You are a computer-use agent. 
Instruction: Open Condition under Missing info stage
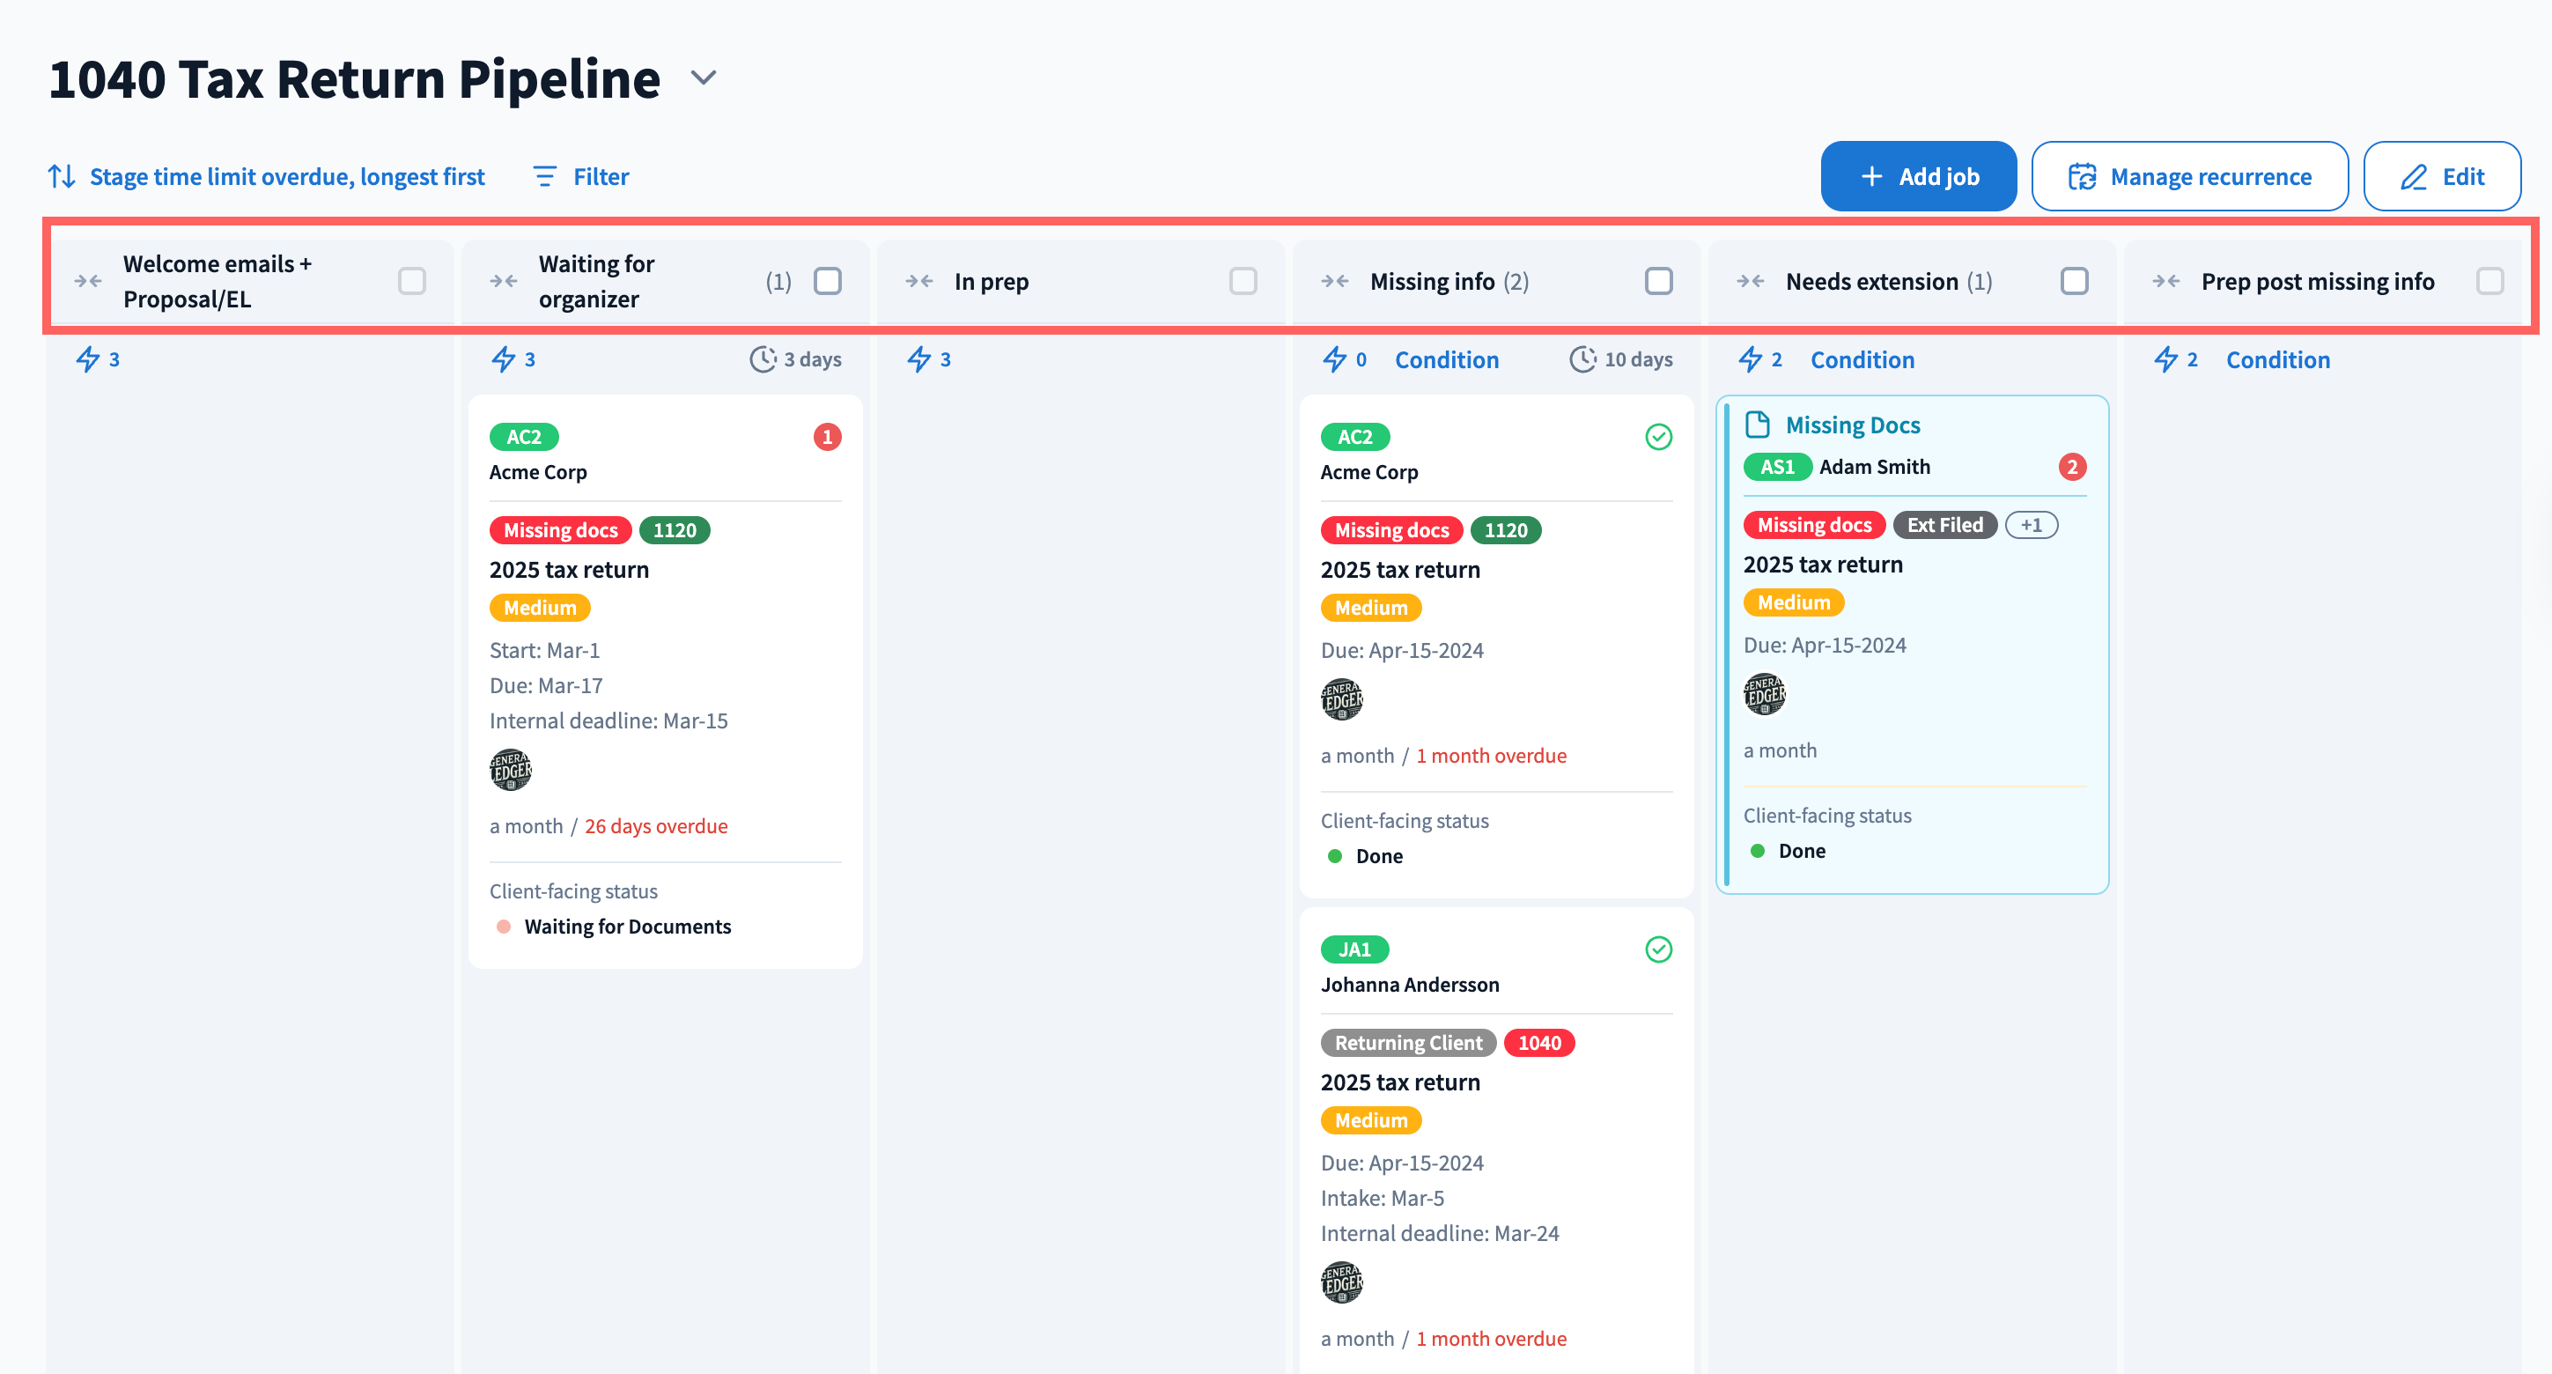click(x=1446, y=359)
